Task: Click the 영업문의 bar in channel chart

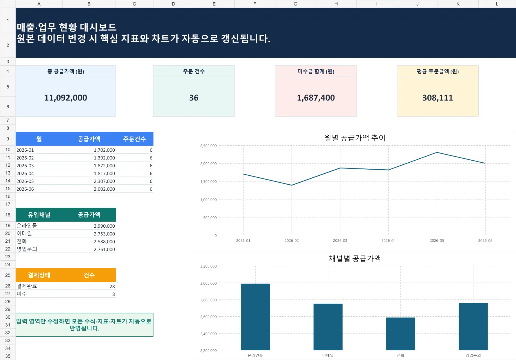Action: point(473,326)
